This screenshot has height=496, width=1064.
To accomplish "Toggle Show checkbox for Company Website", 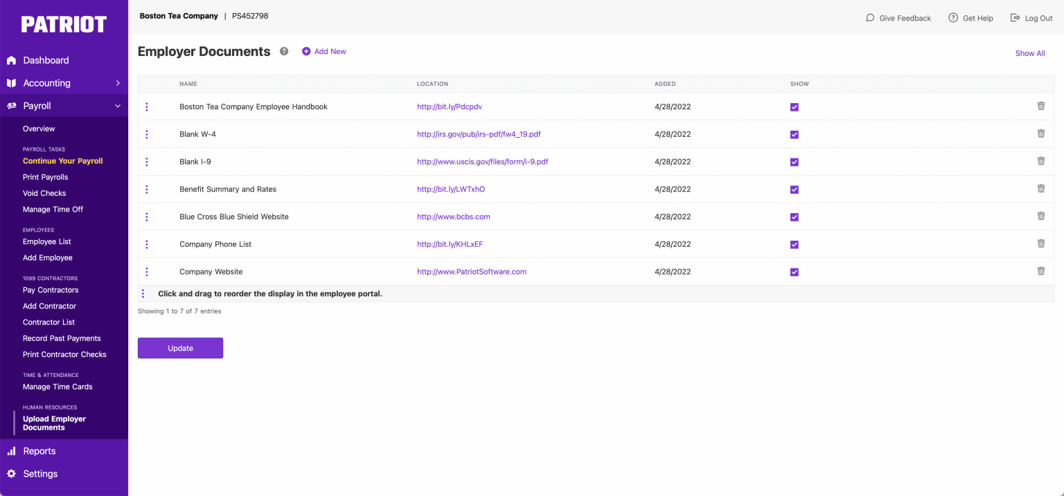I will click(795, 273).
